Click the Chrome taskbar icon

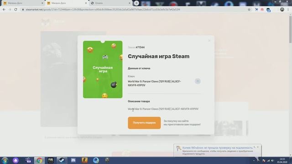click(39, 160)
